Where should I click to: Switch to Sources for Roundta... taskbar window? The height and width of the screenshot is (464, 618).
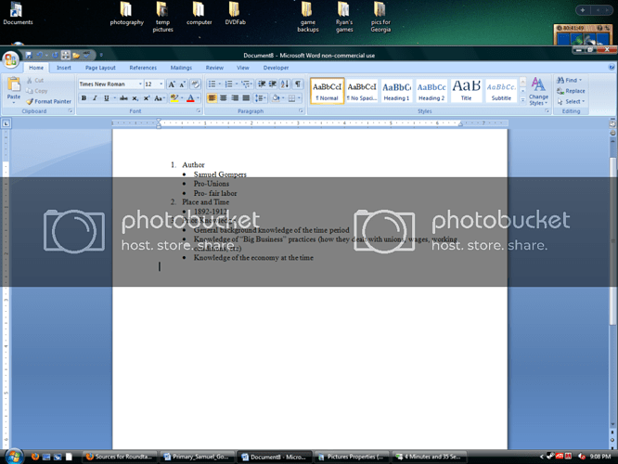(120, 457)
